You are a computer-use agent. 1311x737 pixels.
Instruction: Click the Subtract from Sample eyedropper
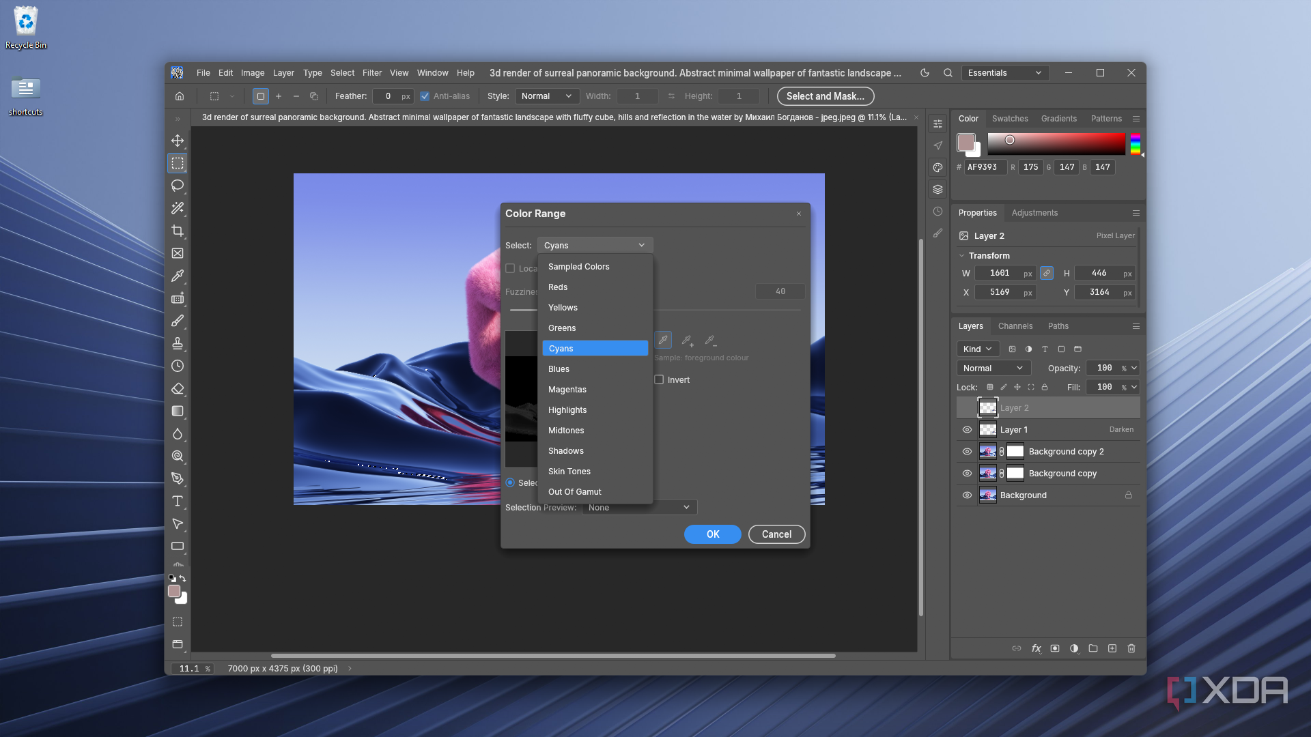710,340
